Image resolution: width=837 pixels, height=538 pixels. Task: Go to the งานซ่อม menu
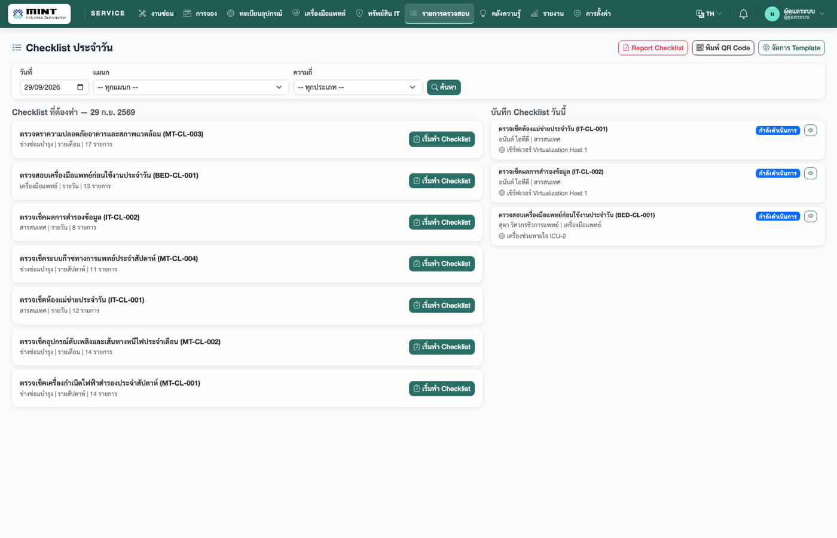click(156, 14)
